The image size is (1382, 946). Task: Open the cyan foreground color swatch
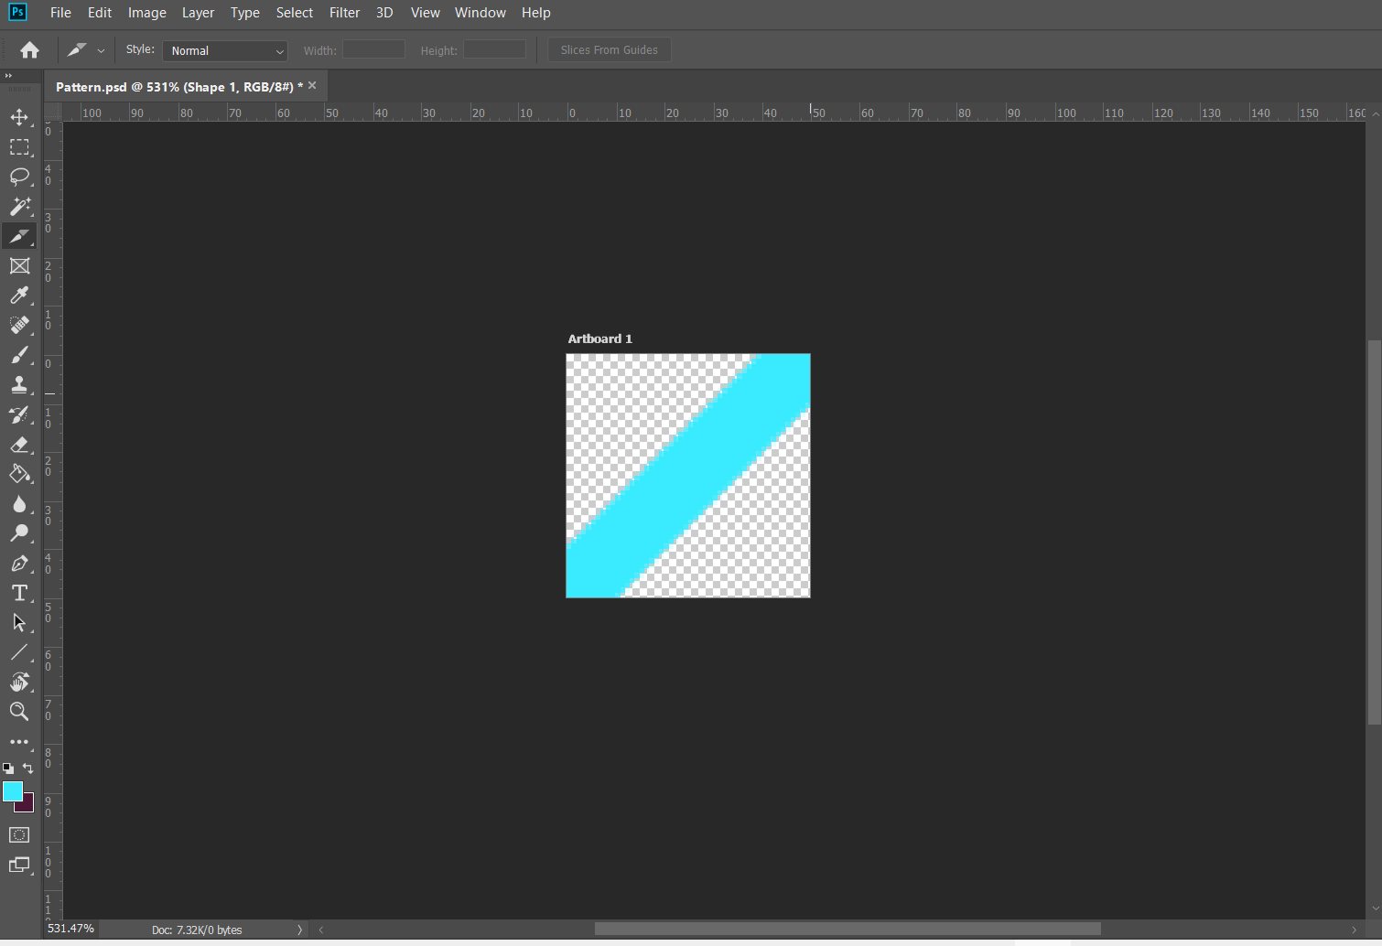11,790
